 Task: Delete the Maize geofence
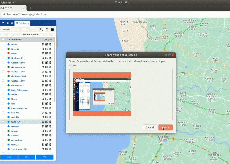click(x=50, y=44)
